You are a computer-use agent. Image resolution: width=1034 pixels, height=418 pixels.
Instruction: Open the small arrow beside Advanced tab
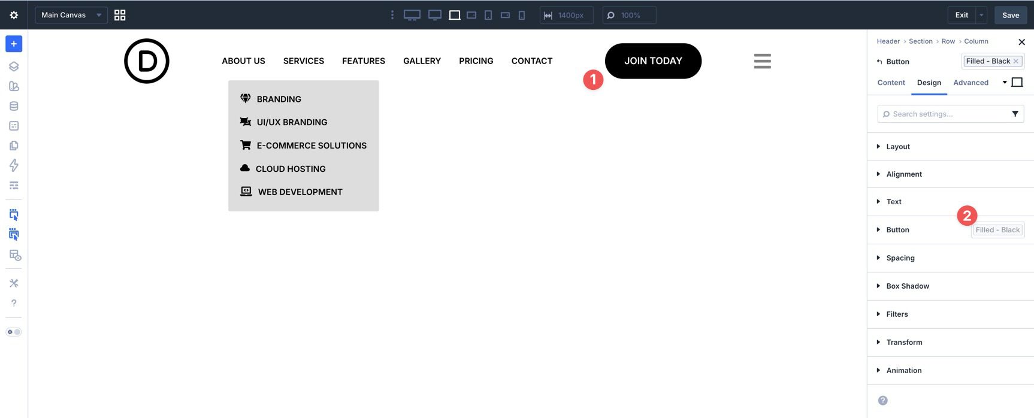(x=1005, y=83)
